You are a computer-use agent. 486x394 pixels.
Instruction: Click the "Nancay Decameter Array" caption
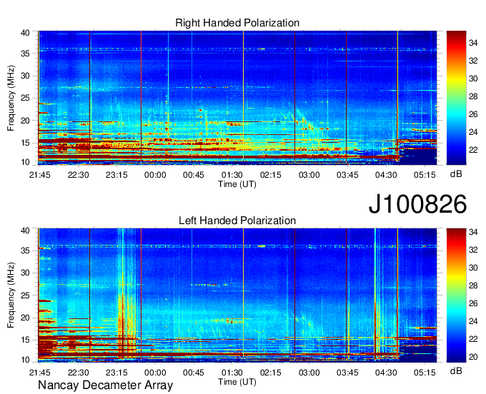[x=105, y=385]
